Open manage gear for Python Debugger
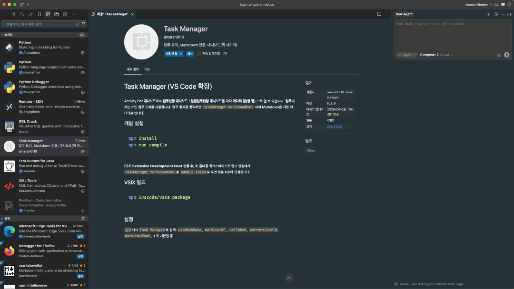The height and width of the screenshot is (289, 514). tap(83, 92)
